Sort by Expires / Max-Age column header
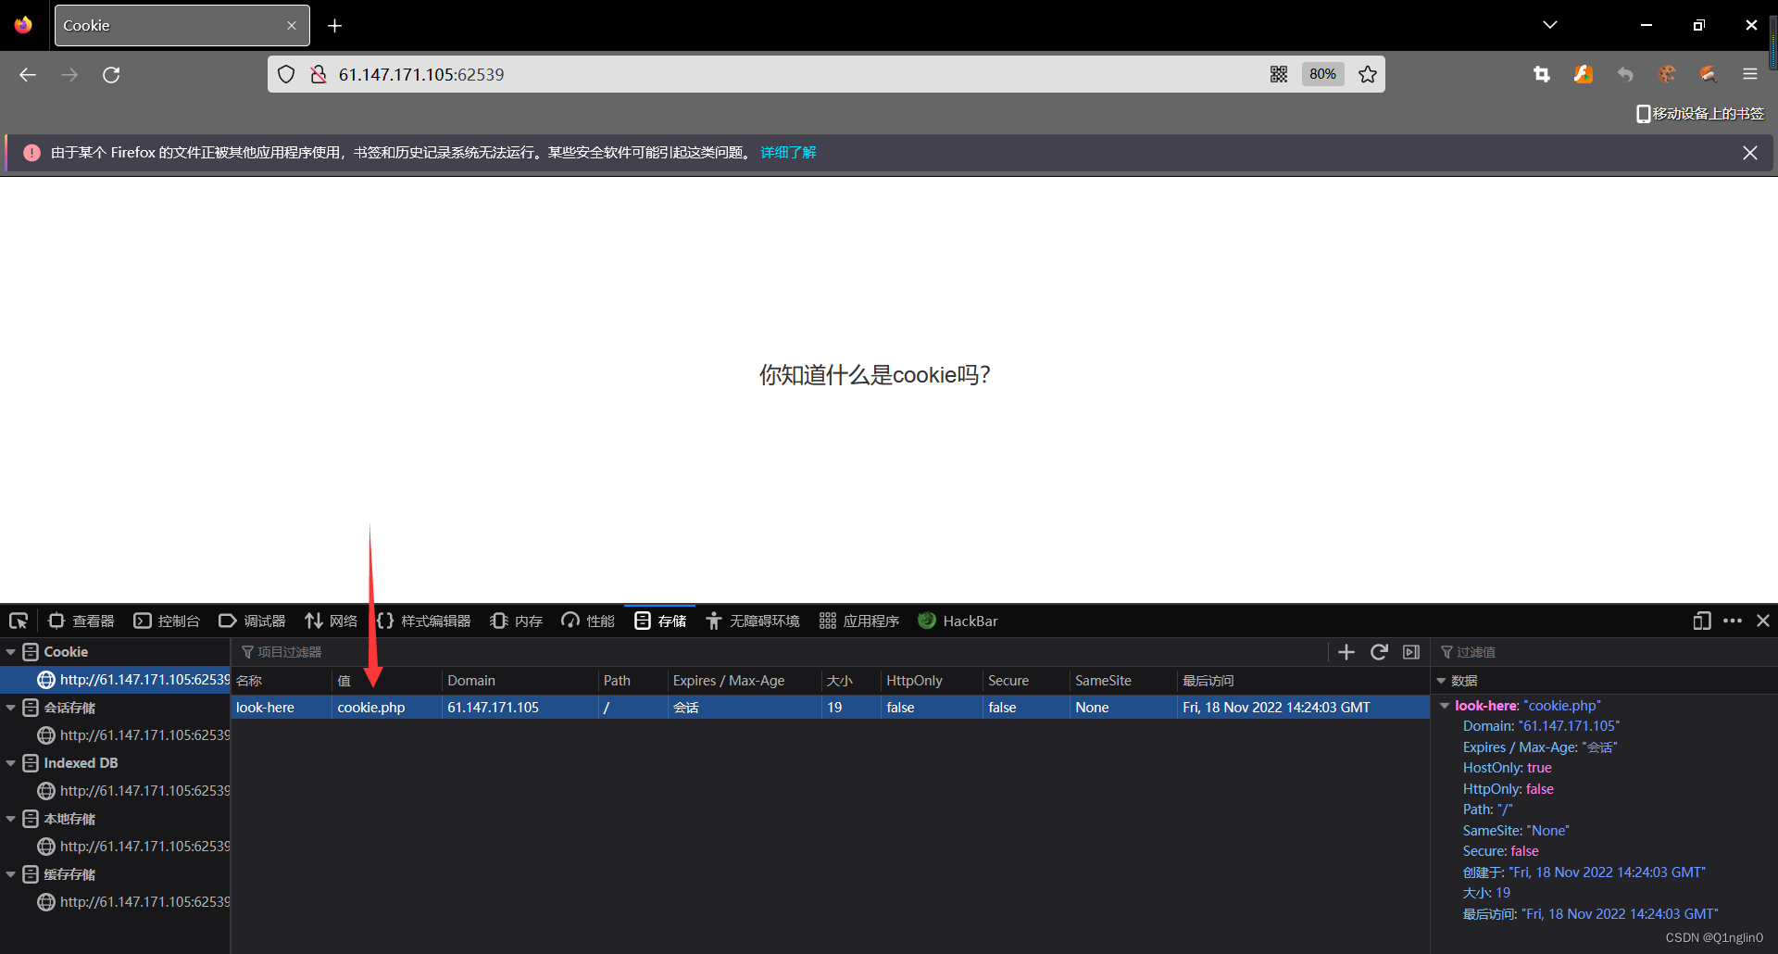The image size is (1778, 954). point(745,681)
